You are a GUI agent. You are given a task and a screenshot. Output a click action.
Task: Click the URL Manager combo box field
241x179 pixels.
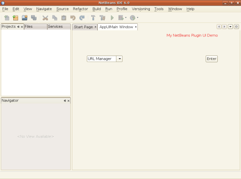[102, 59]
